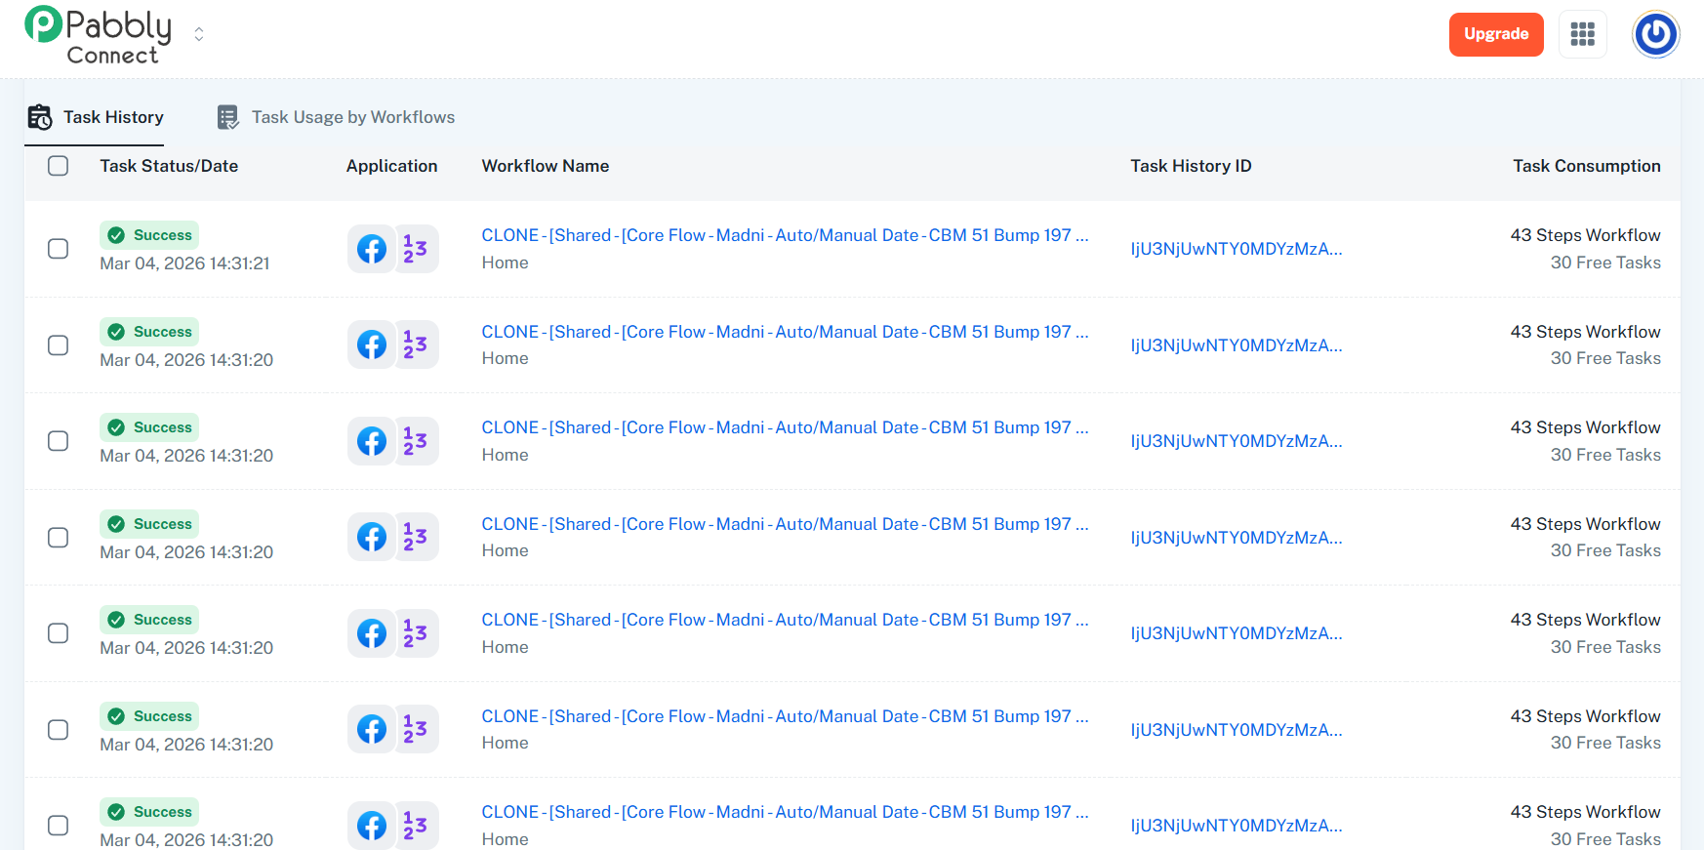Click the Number Formatter icon in first row
Screen dimensions: 1704x850
(x=416, y=249)
